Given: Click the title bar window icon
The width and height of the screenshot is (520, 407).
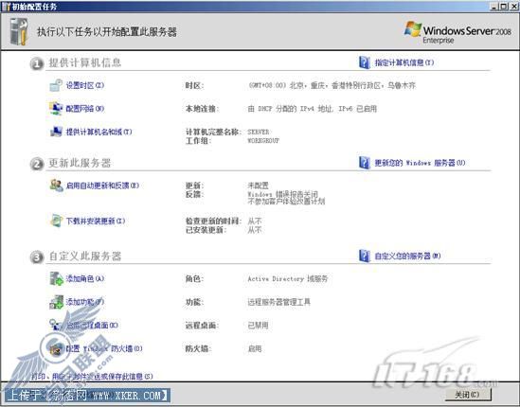Looking at the screenshot, I should (x=6, y=7).
